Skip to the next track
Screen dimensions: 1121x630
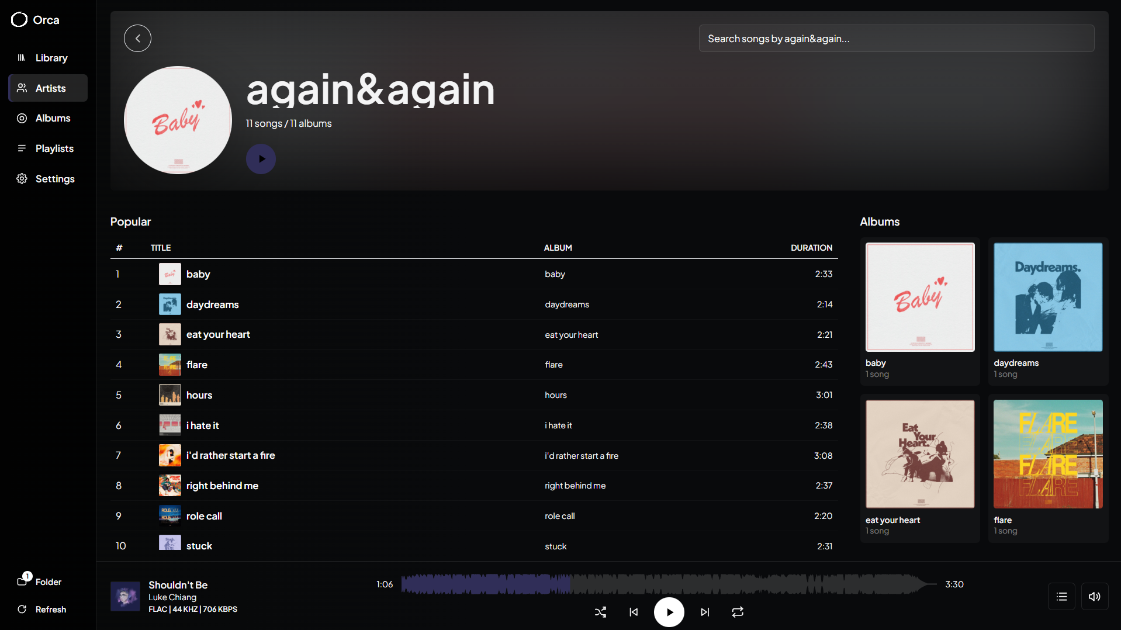[705, 612]
